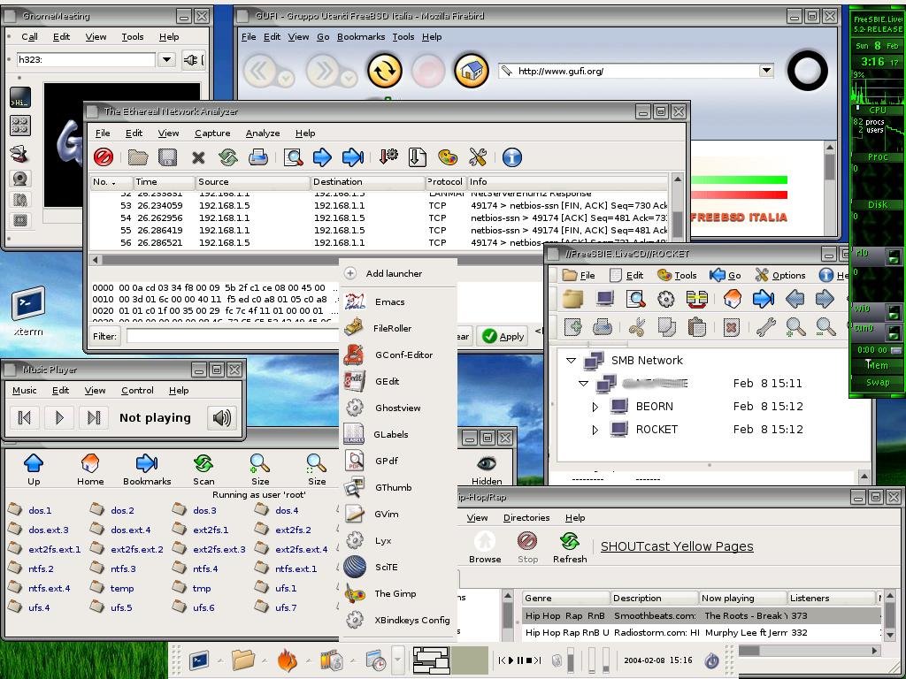The height and width of the screenshot is (679, 906).
Task: Open the Control menu in Music Player
Action: [x=137, y=390]
